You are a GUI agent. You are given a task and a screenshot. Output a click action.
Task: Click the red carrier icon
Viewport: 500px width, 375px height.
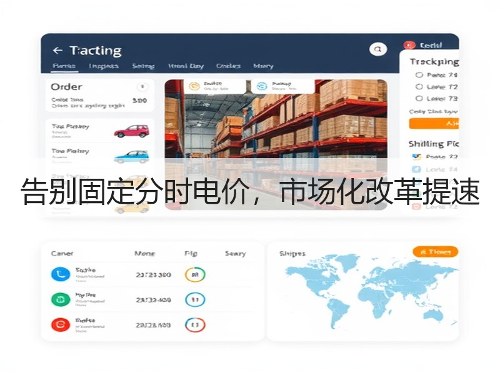click(61, 324)
